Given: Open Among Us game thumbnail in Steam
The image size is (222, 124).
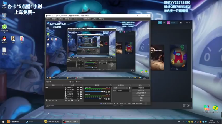Looking at the screenshot, I should [x=178, y=58].
